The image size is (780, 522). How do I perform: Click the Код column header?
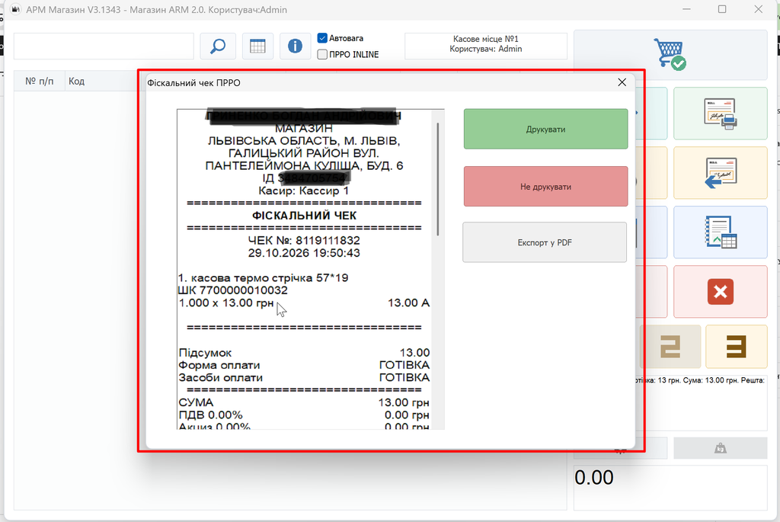[x=76, y=81]
